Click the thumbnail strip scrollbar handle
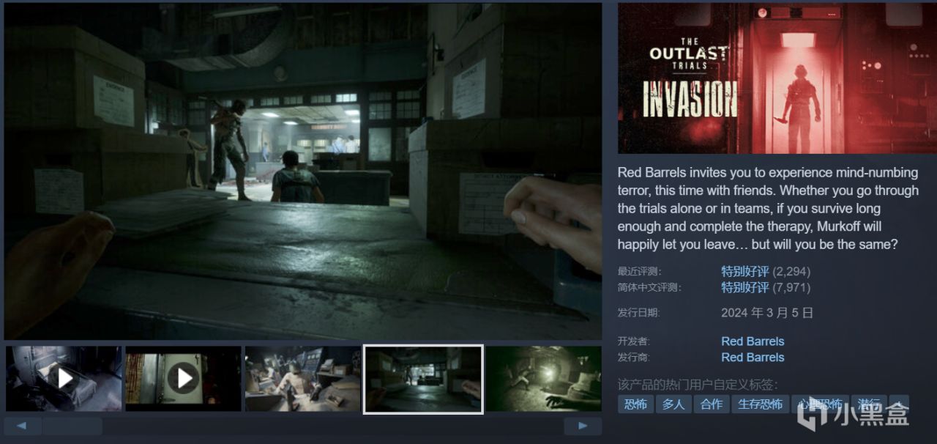The height and width of the screenshot is (444, 937). [72, 426]
